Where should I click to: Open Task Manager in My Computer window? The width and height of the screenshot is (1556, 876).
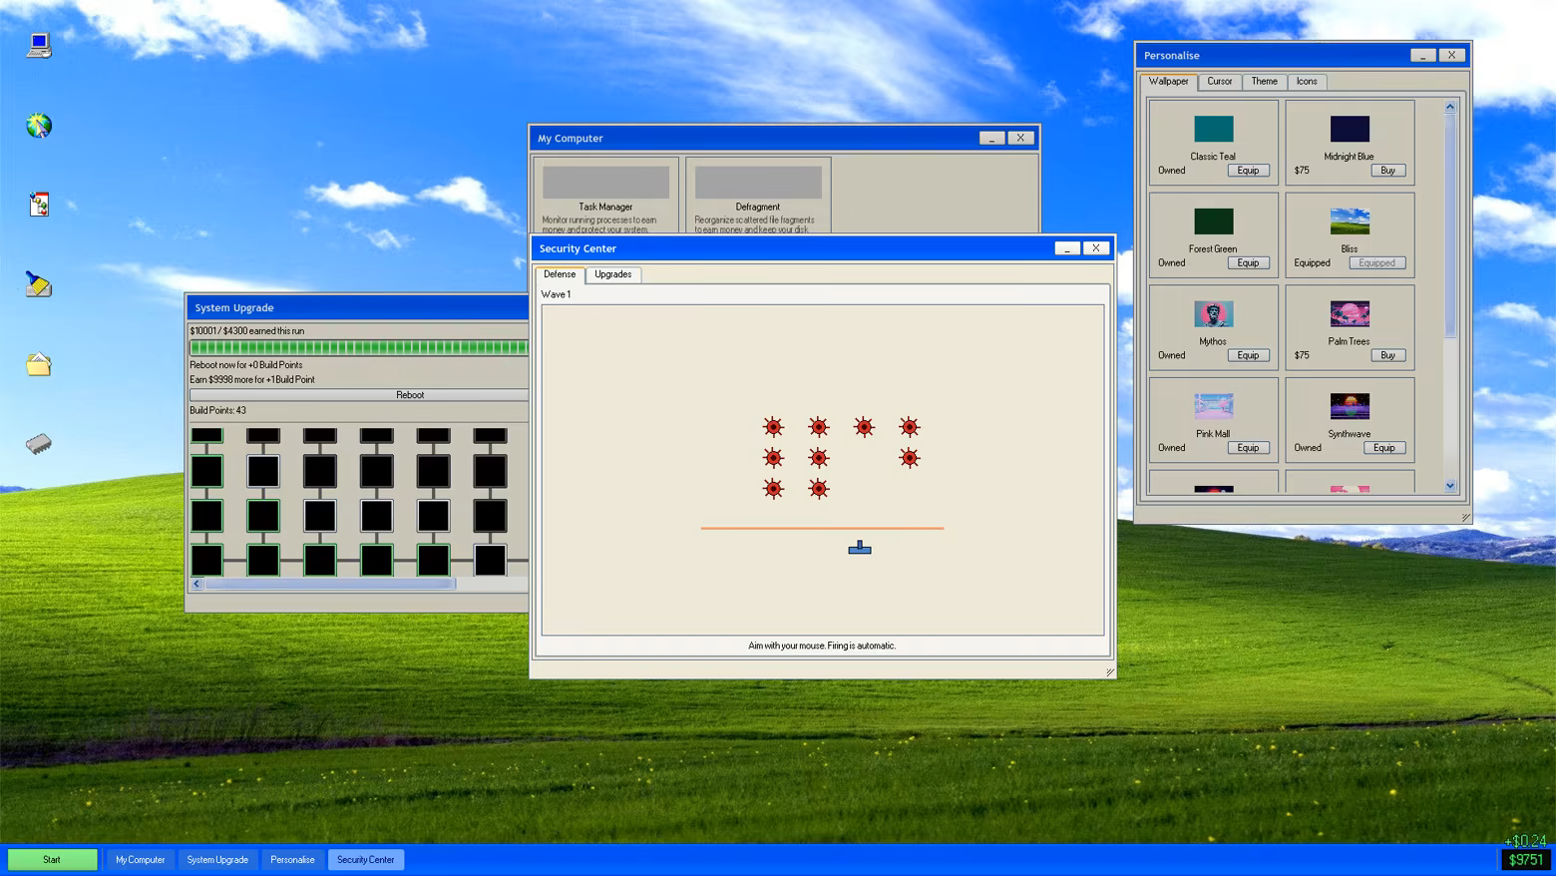pos(605,196)
